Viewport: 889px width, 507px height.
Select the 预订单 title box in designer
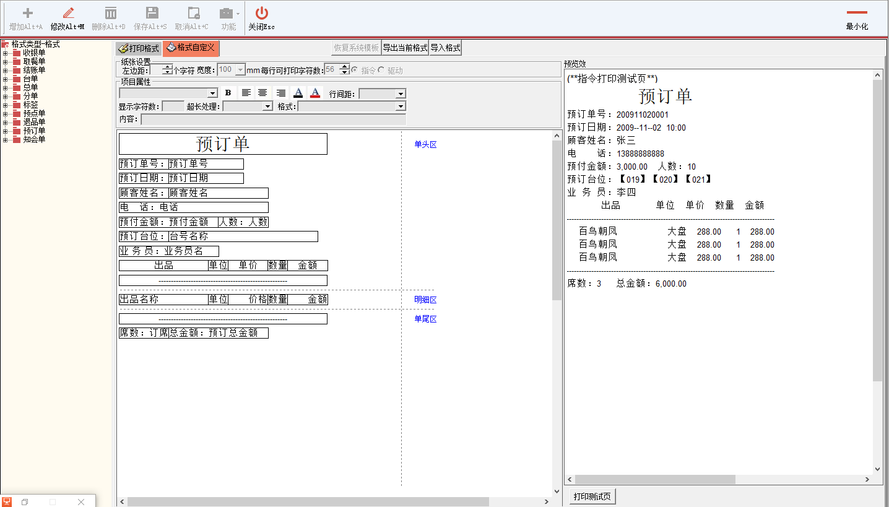click(223, 144)
